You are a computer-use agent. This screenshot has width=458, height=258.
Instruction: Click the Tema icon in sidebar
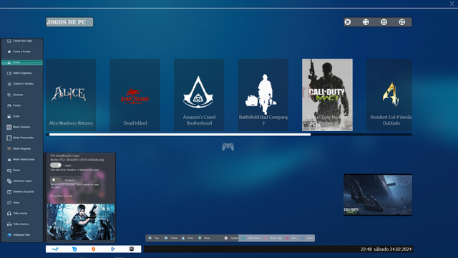coord(9,203)
